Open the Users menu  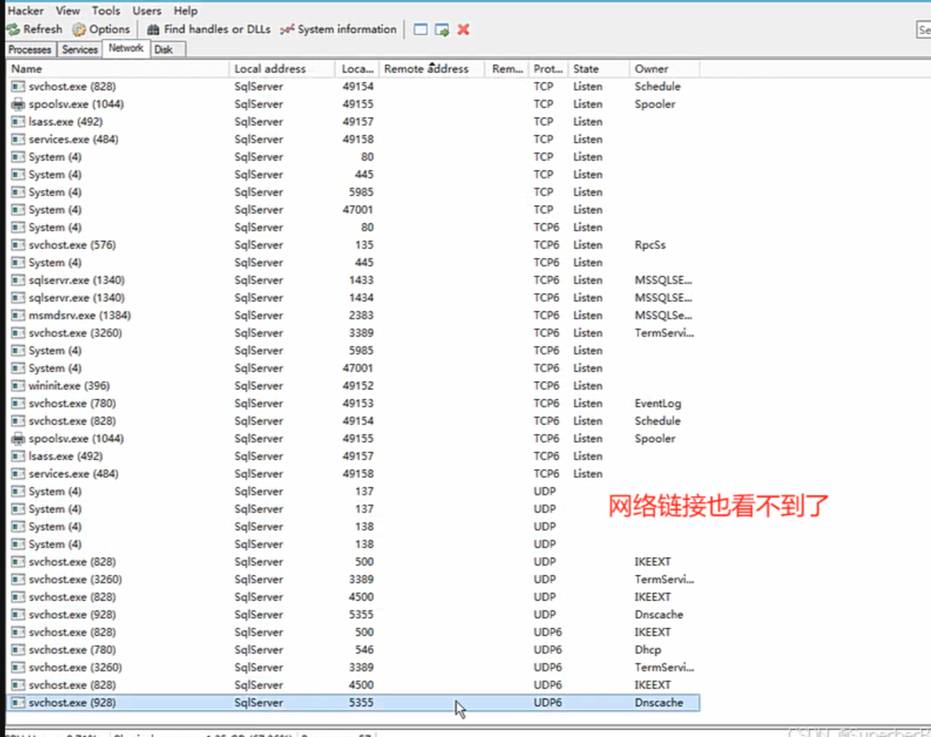(x=146, y=11)
